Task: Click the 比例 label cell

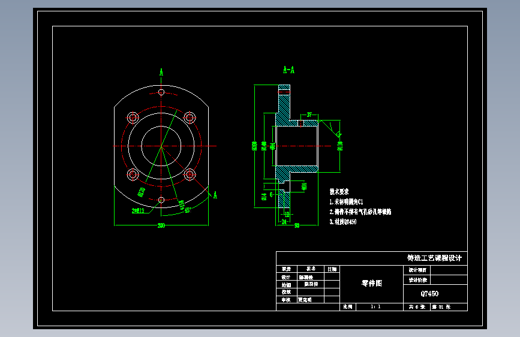Action: coord(348,307)
